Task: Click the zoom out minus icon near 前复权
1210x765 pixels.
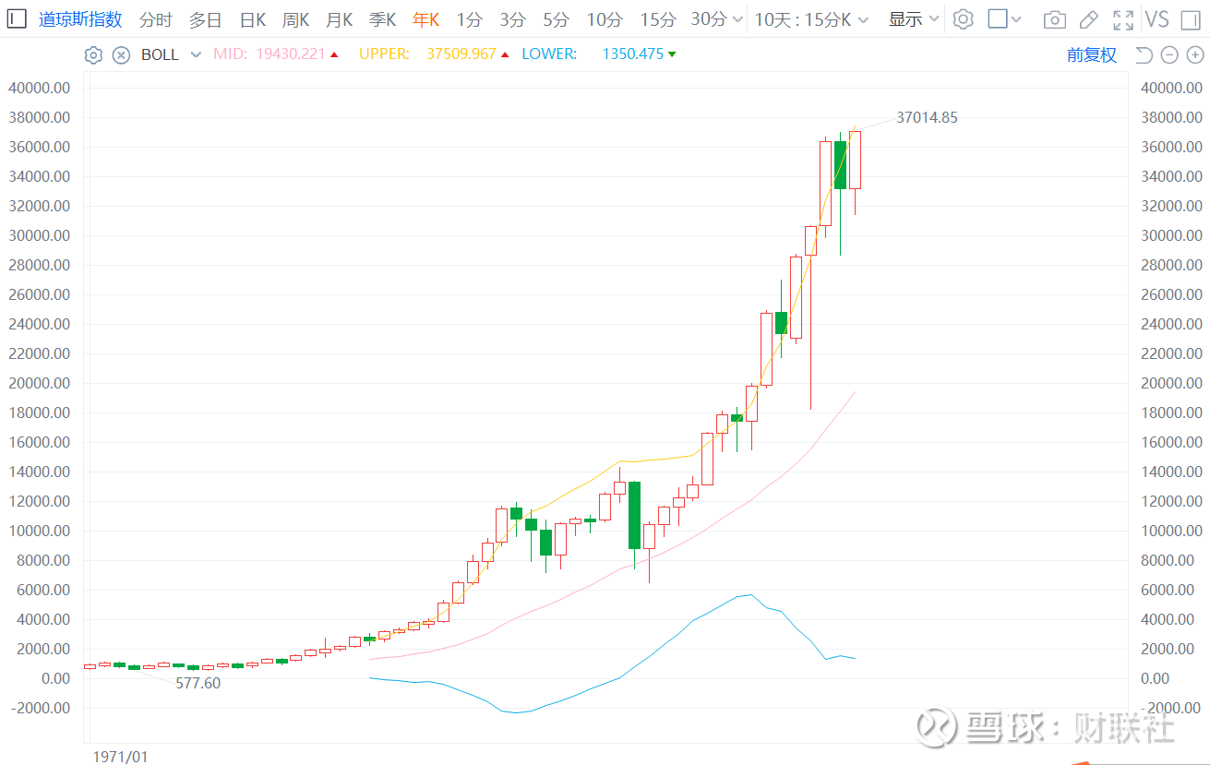Action: [x=1168, y=54]
